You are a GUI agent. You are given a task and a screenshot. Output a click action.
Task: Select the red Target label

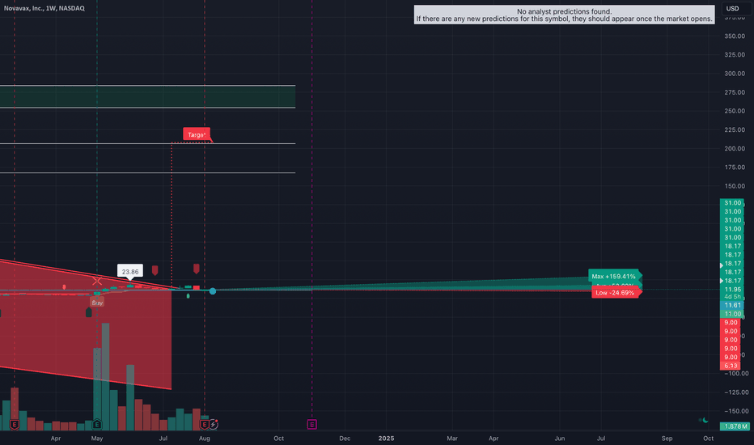point(197,134)
